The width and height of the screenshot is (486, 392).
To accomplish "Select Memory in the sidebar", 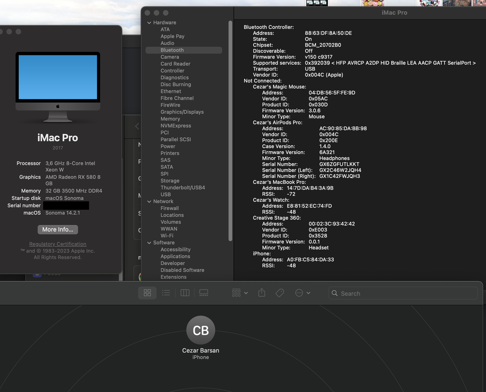I will tap(170, 119).
